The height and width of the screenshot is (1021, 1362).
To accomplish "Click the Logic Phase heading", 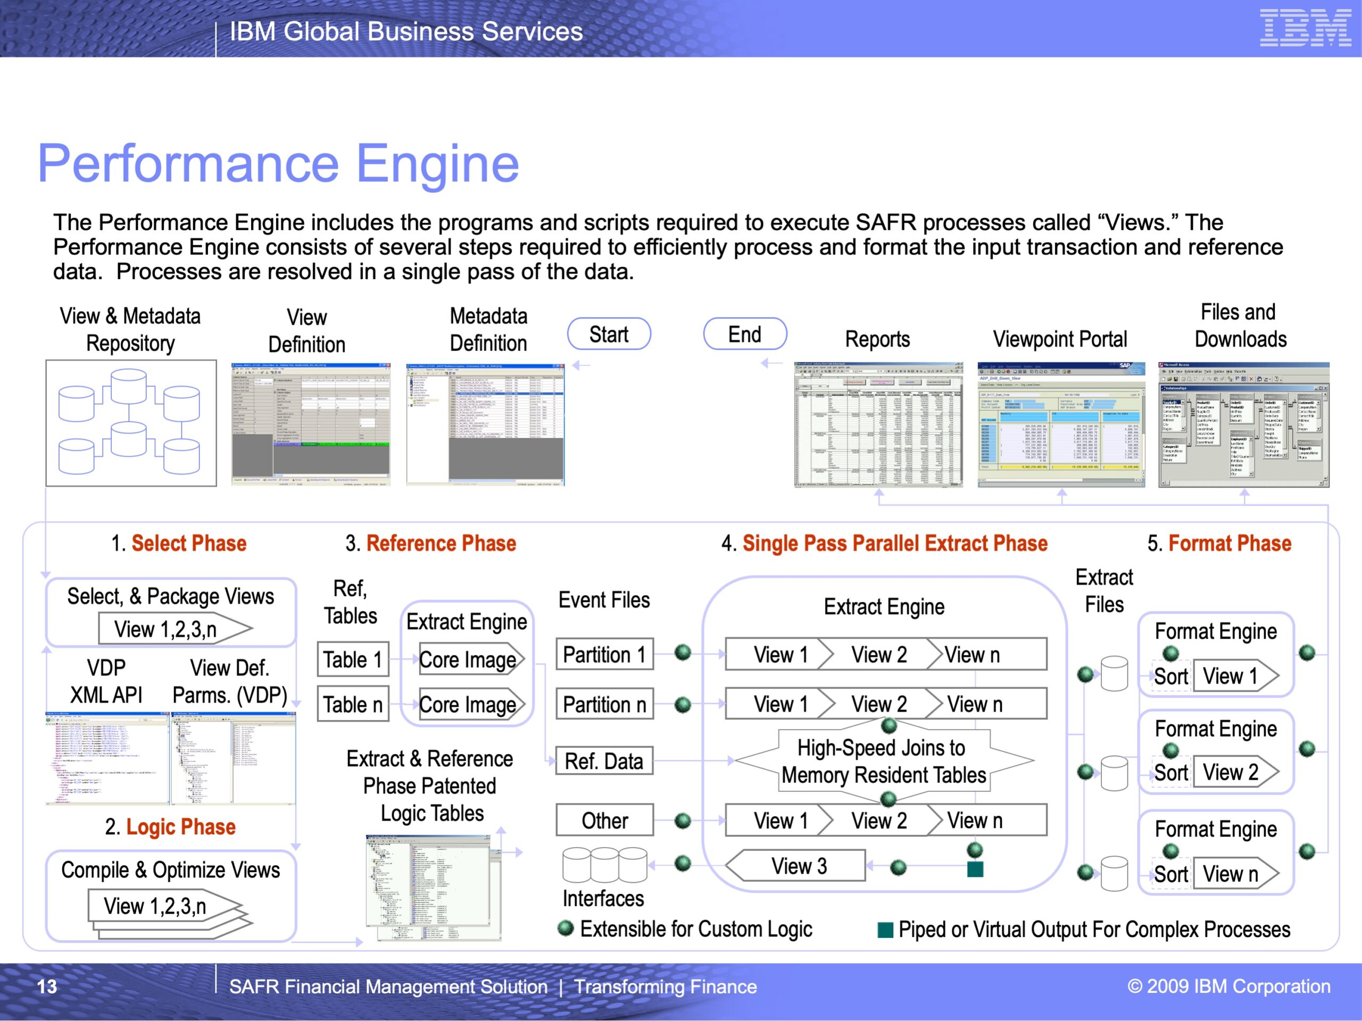I will pos(181,826).
